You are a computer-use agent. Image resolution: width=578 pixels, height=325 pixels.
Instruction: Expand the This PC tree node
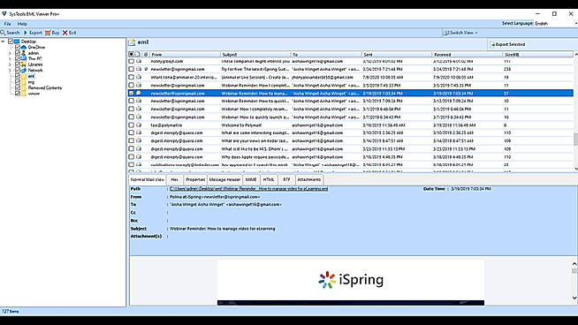pyautogui.click(x=10, y=58)
